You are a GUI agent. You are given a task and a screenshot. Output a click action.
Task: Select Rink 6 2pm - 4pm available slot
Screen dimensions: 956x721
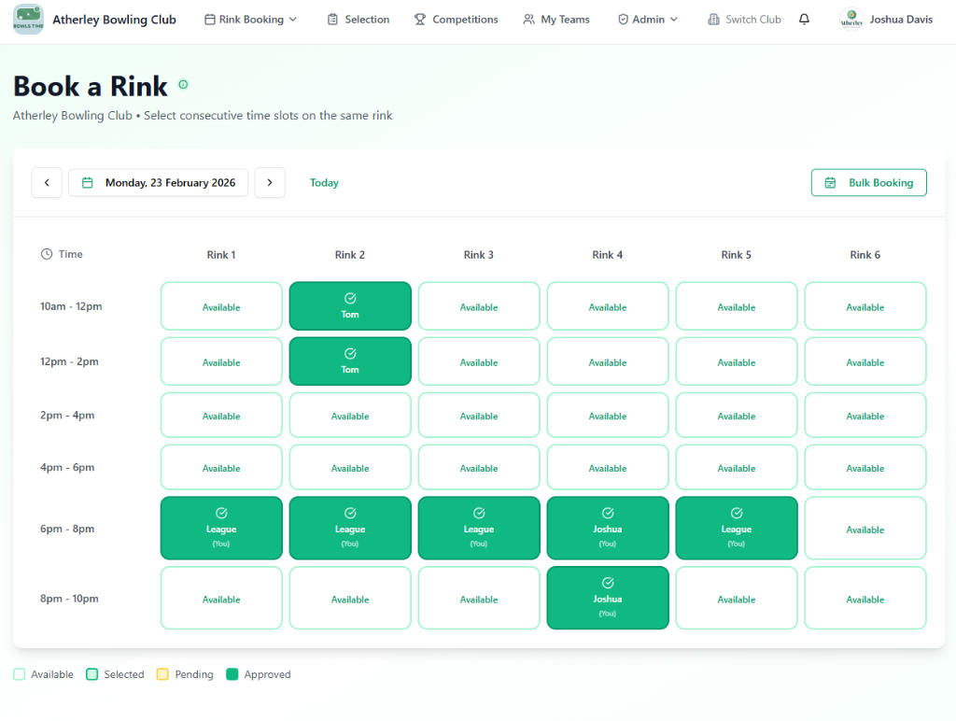click(865, 415)
